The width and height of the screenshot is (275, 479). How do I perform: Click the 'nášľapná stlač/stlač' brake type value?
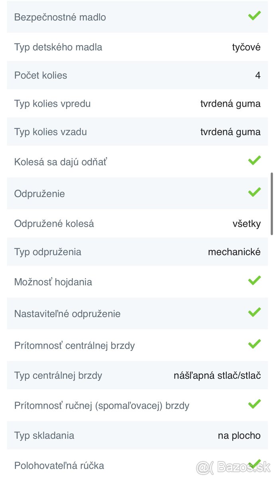[x=217, y=376]
